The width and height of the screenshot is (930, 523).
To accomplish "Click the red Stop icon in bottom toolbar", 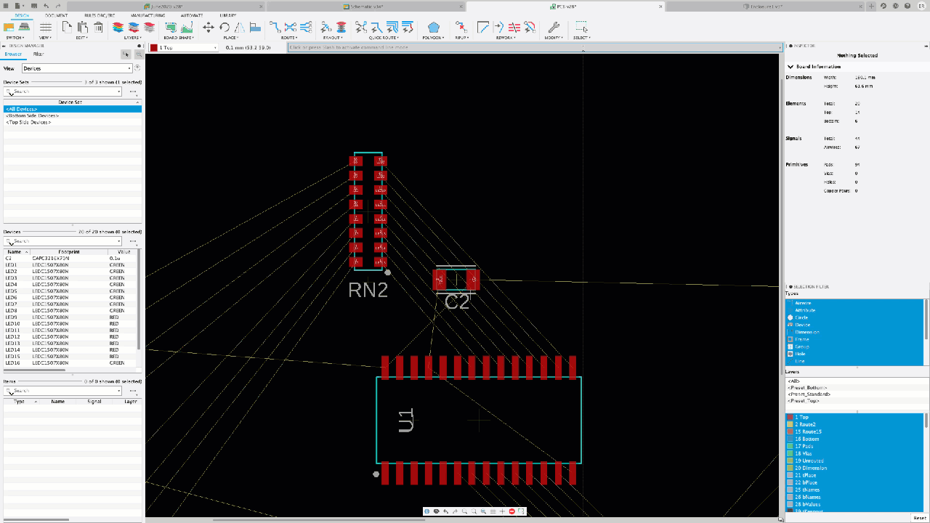I will tap(512, 511).
